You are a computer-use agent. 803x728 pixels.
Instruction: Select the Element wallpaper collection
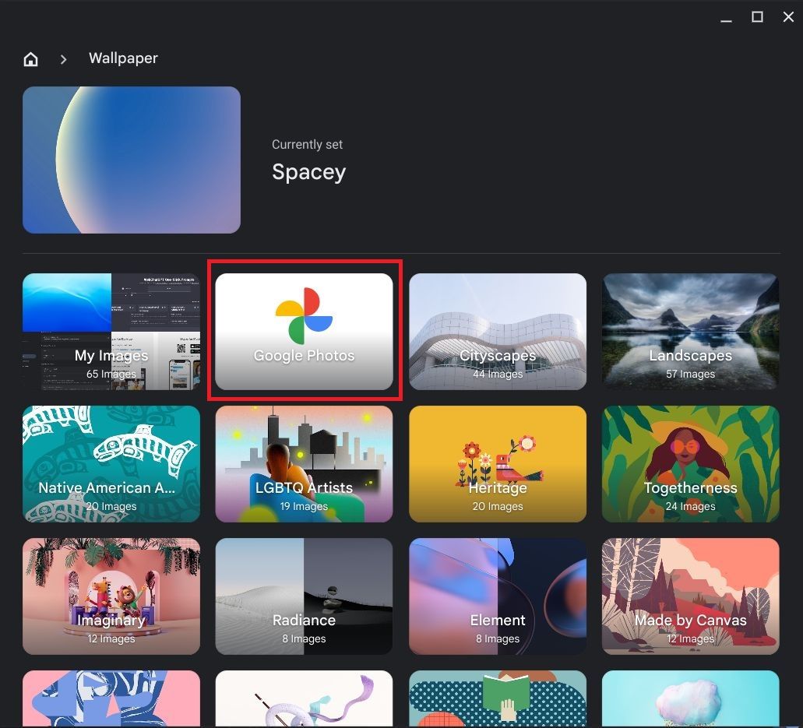click(x=498, y=596)
